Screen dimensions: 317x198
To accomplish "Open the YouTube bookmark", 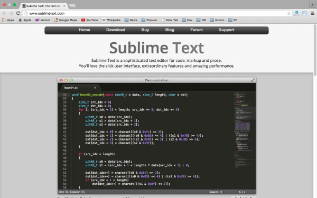I will pyautogui.click(x=90, y=20).
